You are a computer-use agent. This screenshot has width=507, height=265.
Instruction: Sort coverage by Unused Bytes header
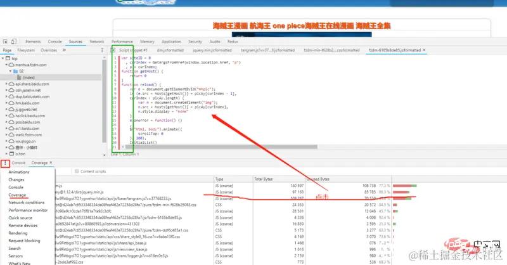tap(349, 179)
